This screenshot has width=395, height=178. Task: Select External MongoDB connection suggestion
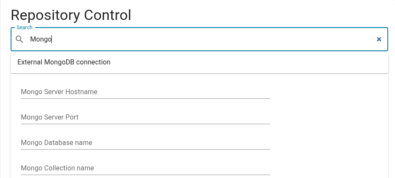pyautogui.click(x=199, y=62)
